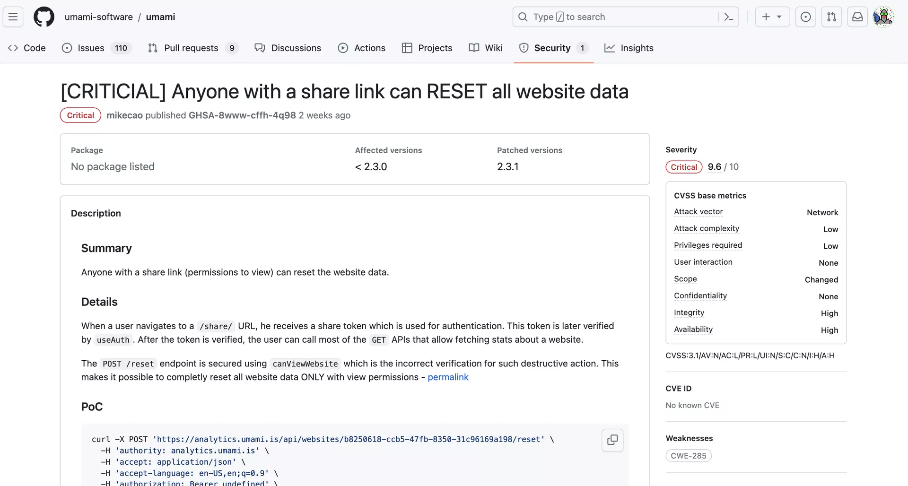Open the Discussions tab
This screenshot has width=908, height=486.
(x=288, y=48)
